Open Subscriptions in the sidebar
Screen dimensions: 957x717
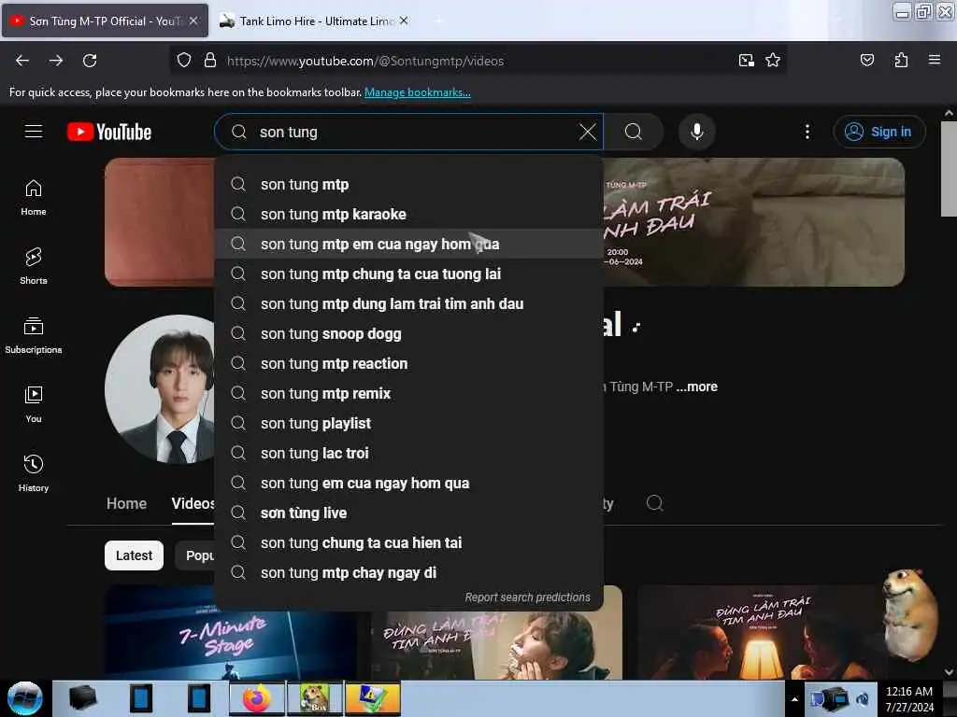[x=34, y=335]
